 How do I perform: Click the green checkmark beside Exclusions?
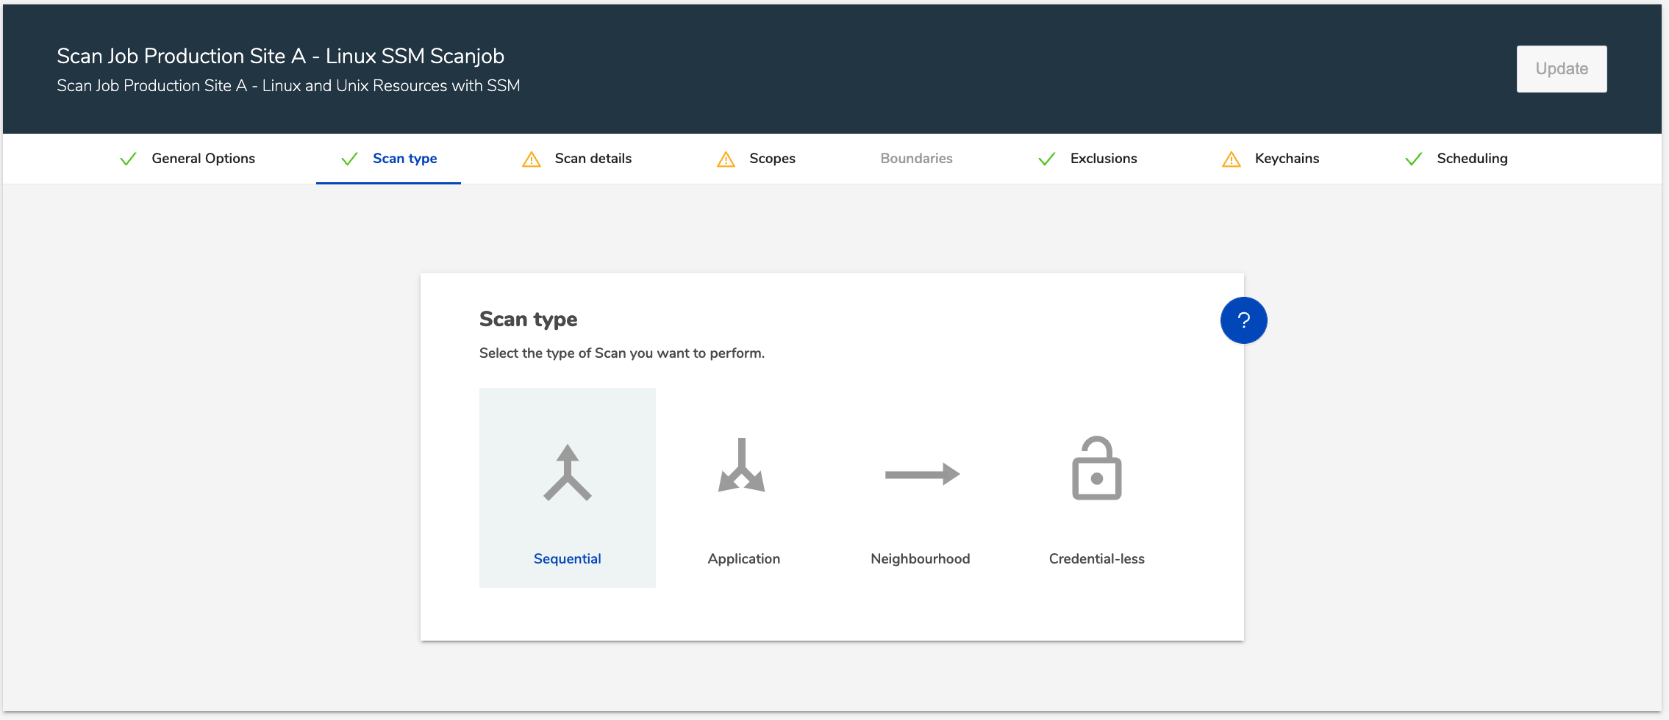click(x=1047, y=159)
